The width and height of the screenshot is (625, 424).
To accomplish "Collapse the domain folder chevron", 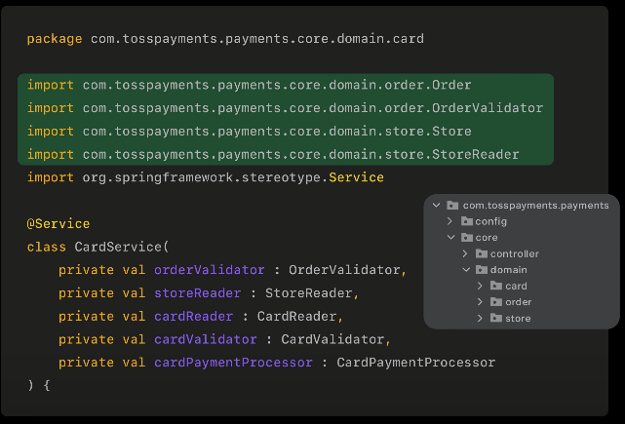I will [466, 270].
